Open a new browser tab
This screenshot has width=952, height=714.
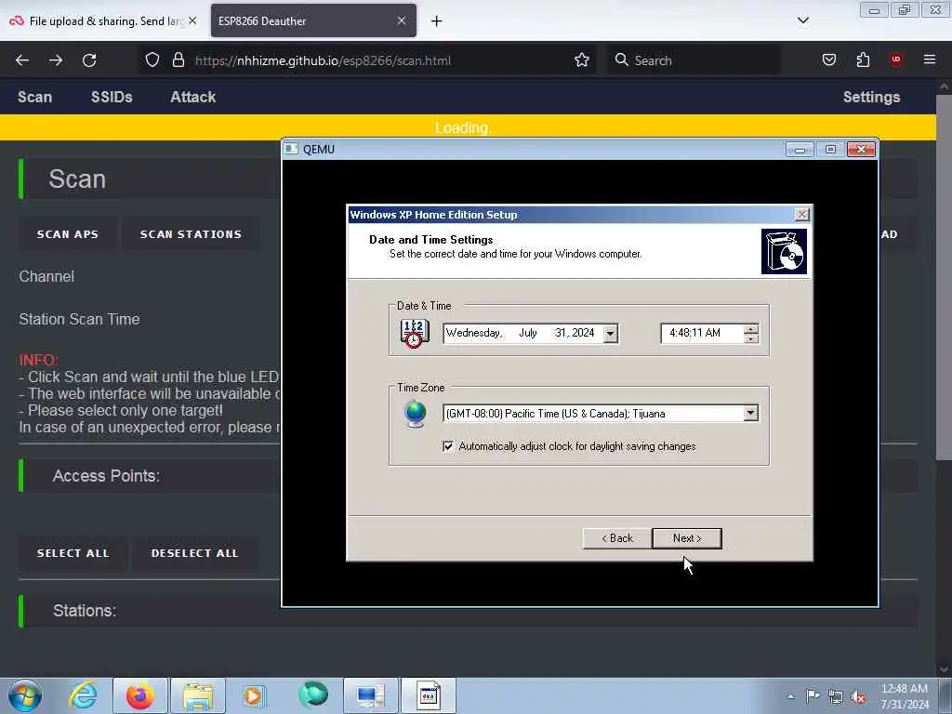(437, 21)
